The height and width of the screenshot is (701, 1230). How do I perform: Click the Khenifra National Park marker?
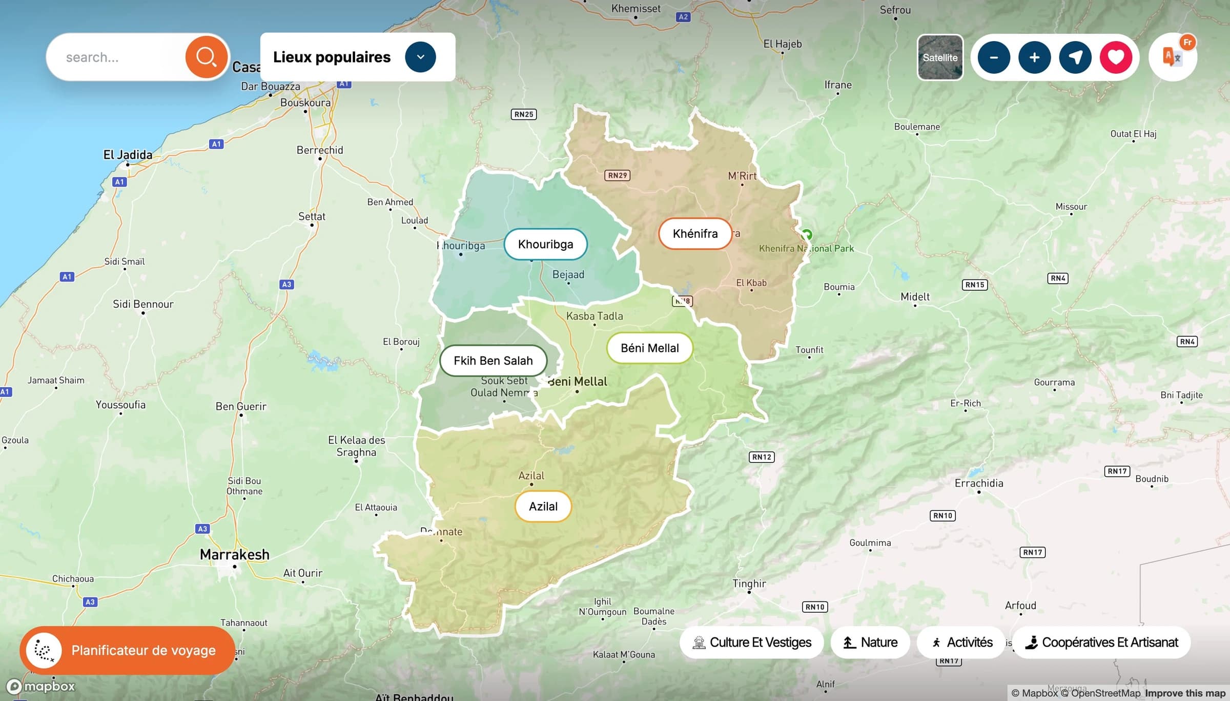806,235
